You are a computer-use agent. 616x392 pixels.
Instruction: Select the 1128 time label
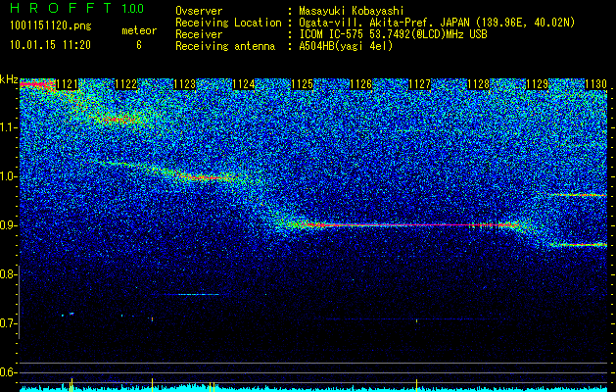pyautogui.click(x=479, y=84)
